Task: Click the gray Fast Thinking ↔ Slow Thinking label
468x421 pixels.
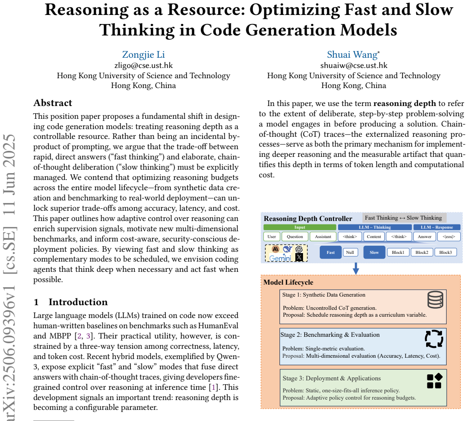Action: 404,218
